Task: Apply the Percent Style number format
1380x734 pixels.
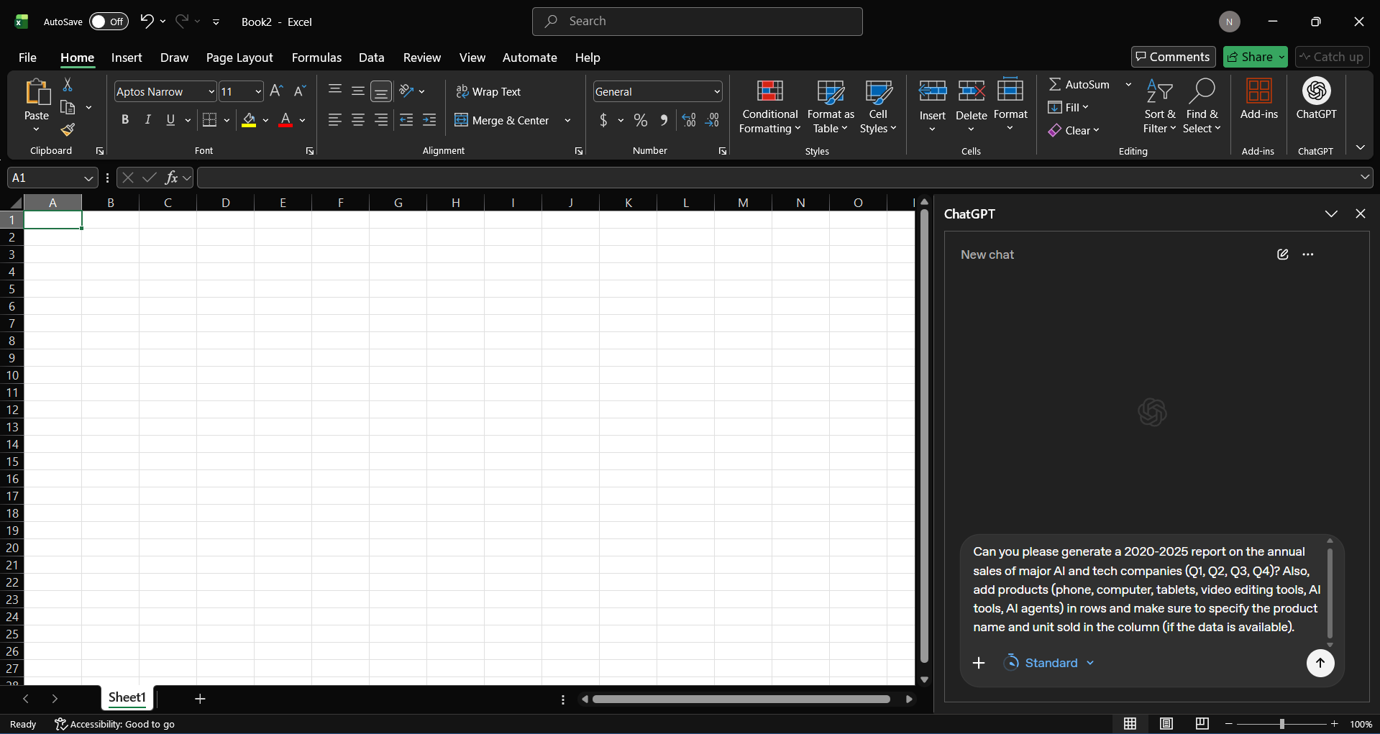Action: pyautogui.click(x=640, y=120)
